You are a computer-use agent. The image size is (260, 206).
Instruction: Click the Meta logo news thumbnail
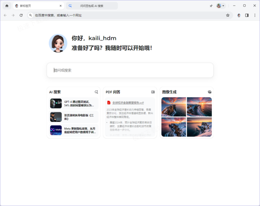point(56,130)
